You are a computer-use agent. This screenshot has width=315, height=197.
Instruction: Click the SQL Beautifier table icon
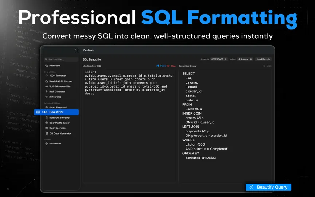pos(38,112)
